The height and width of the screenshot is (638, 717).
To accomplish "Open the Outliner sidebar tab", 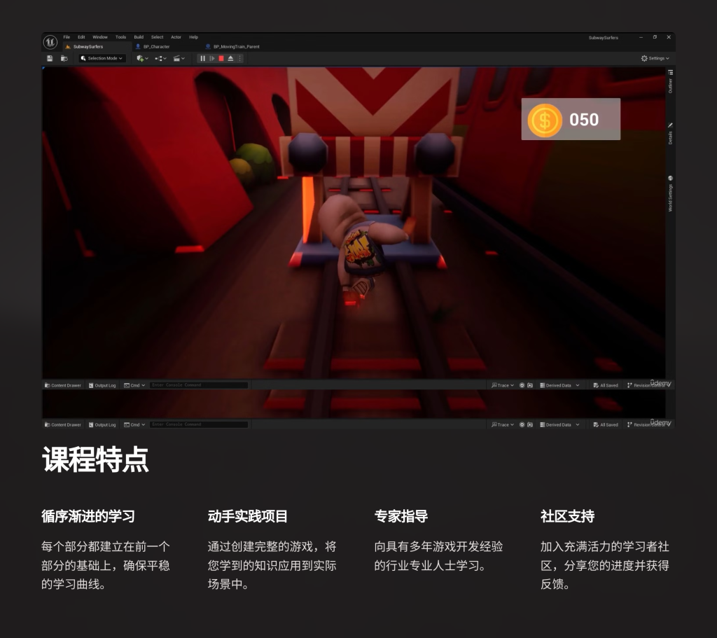I will click(670, 86).
